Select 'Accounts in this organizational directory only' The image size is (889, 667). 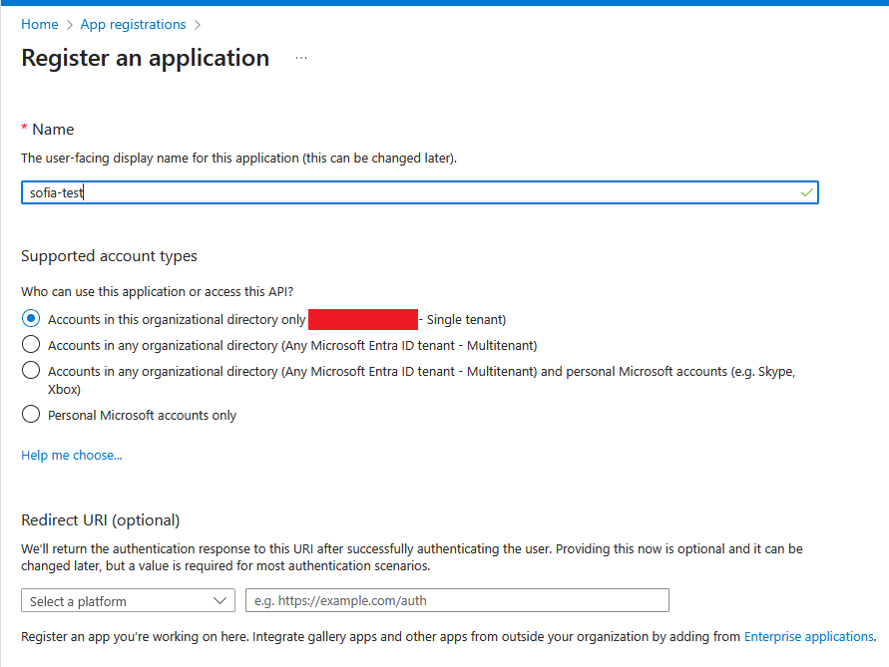[x=30, y=319]
